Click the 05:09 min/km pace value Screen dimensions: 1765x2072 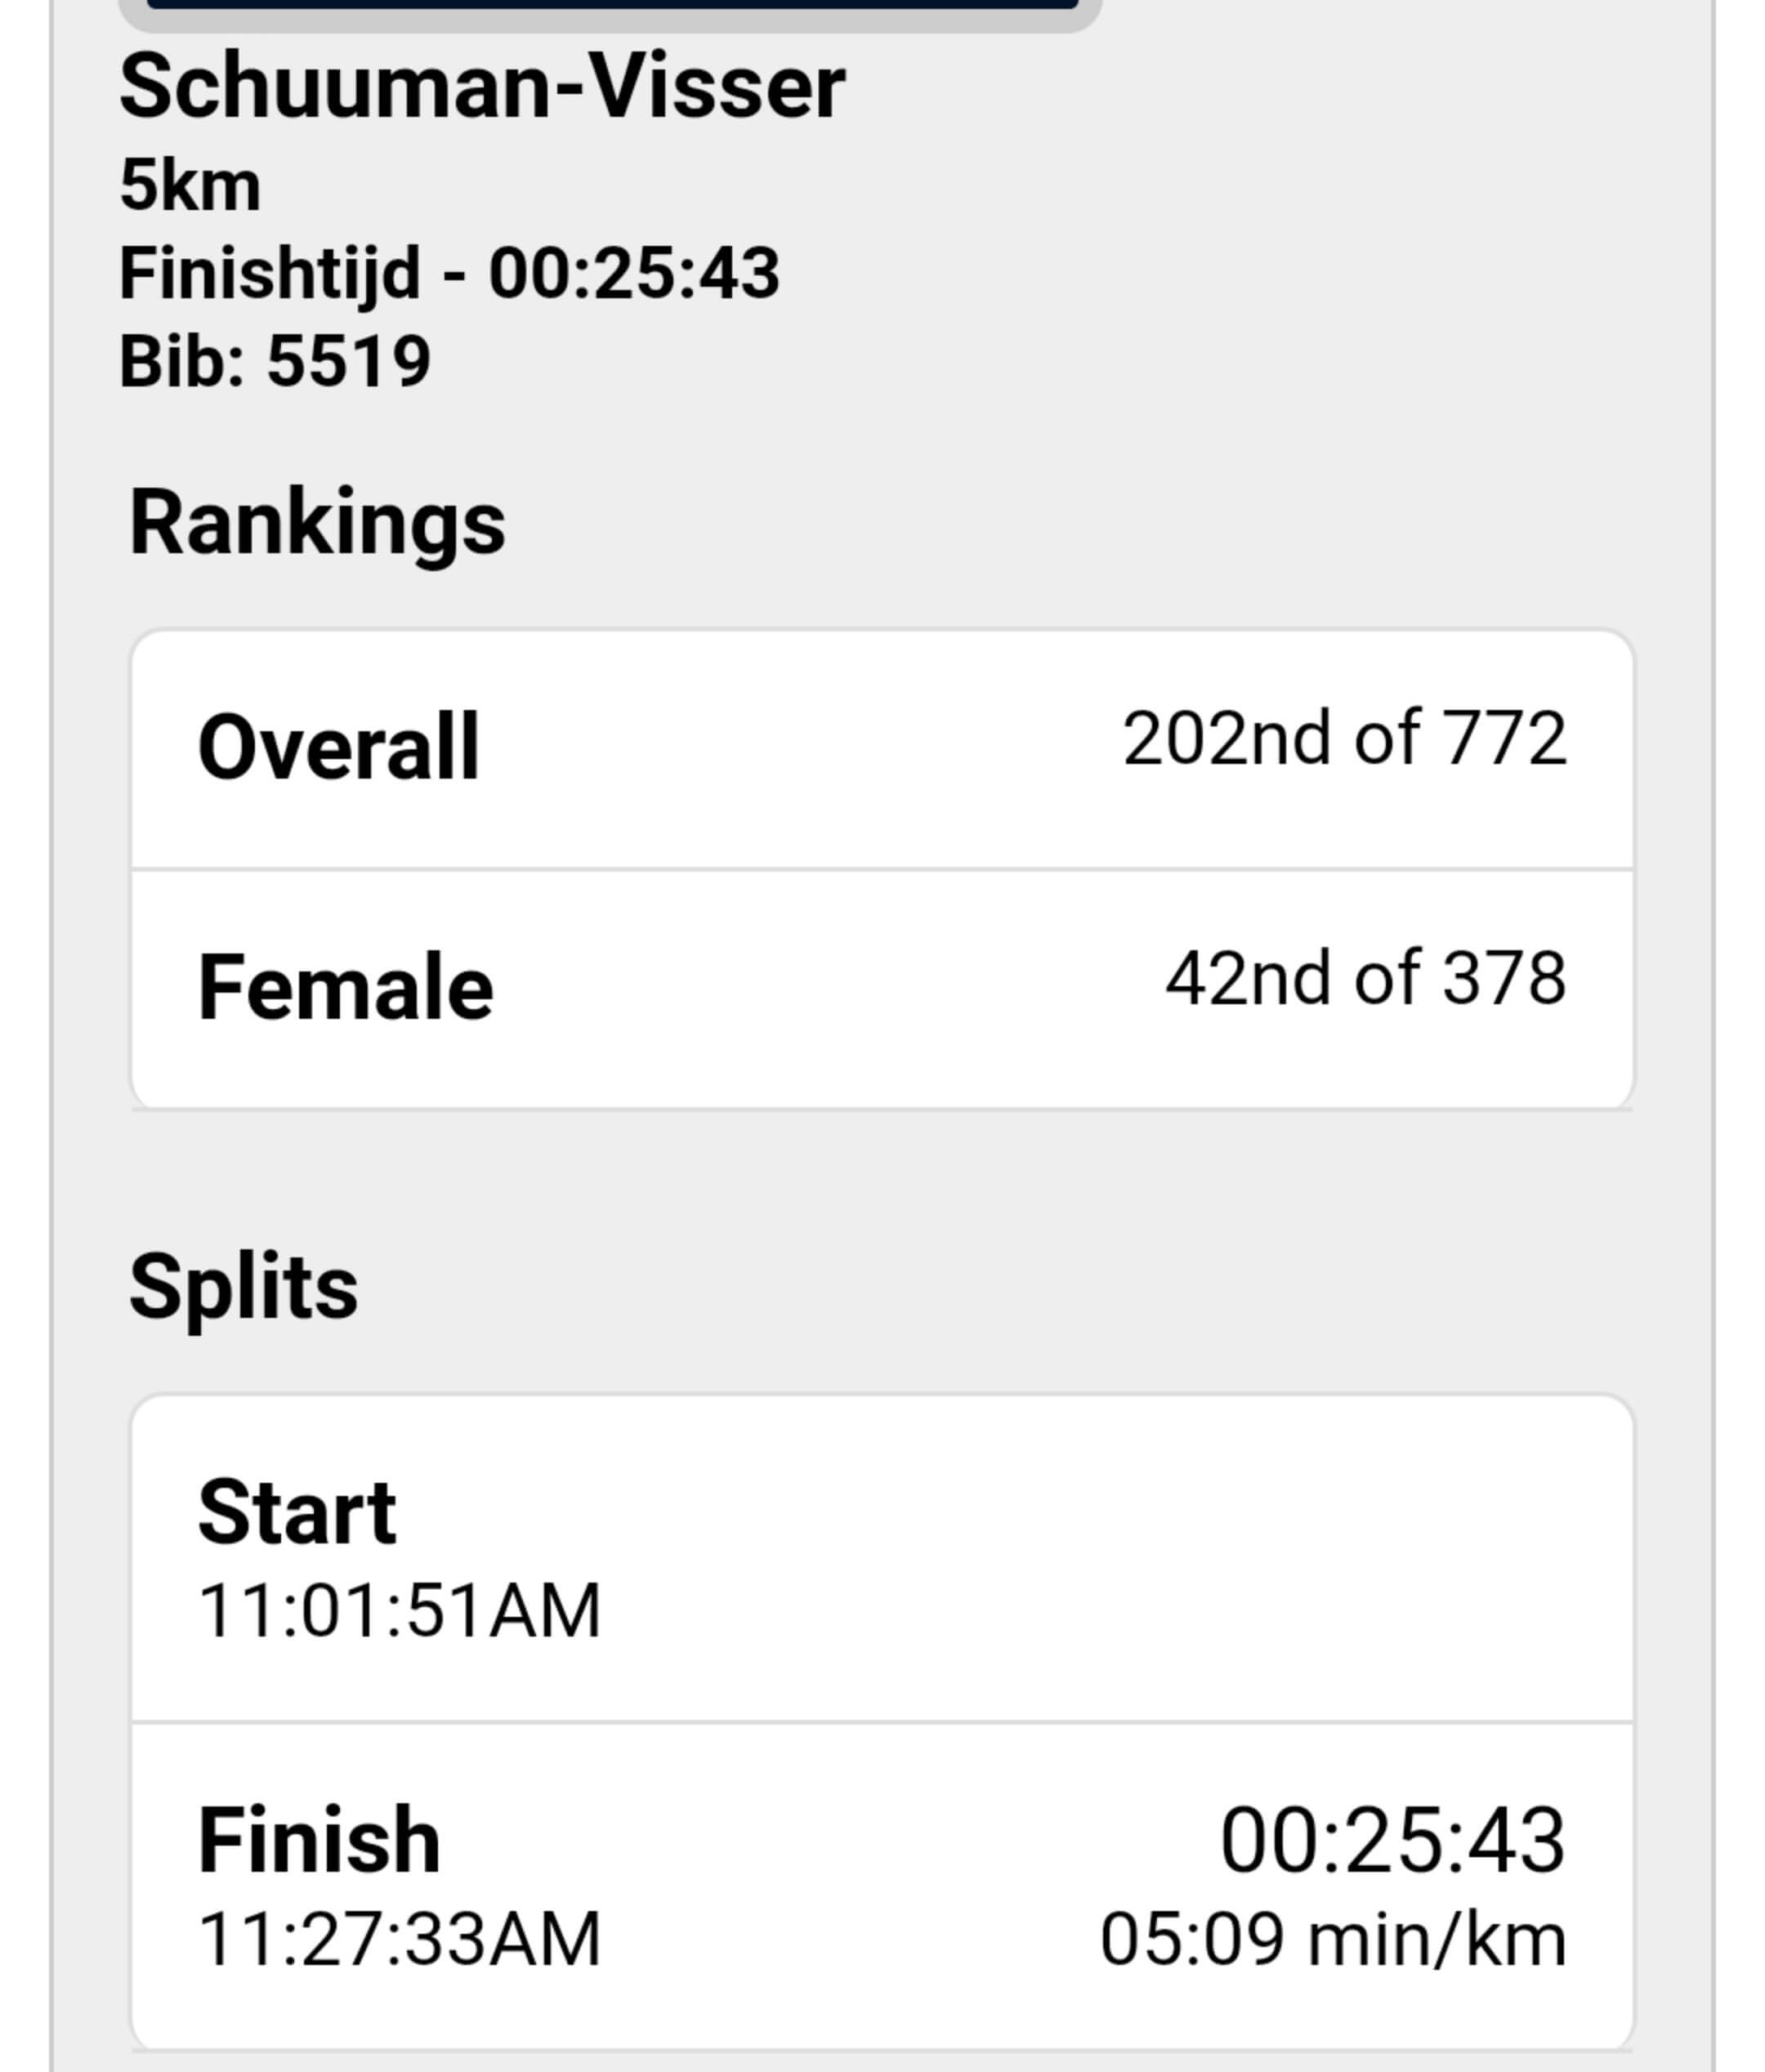[1333, 1939]
